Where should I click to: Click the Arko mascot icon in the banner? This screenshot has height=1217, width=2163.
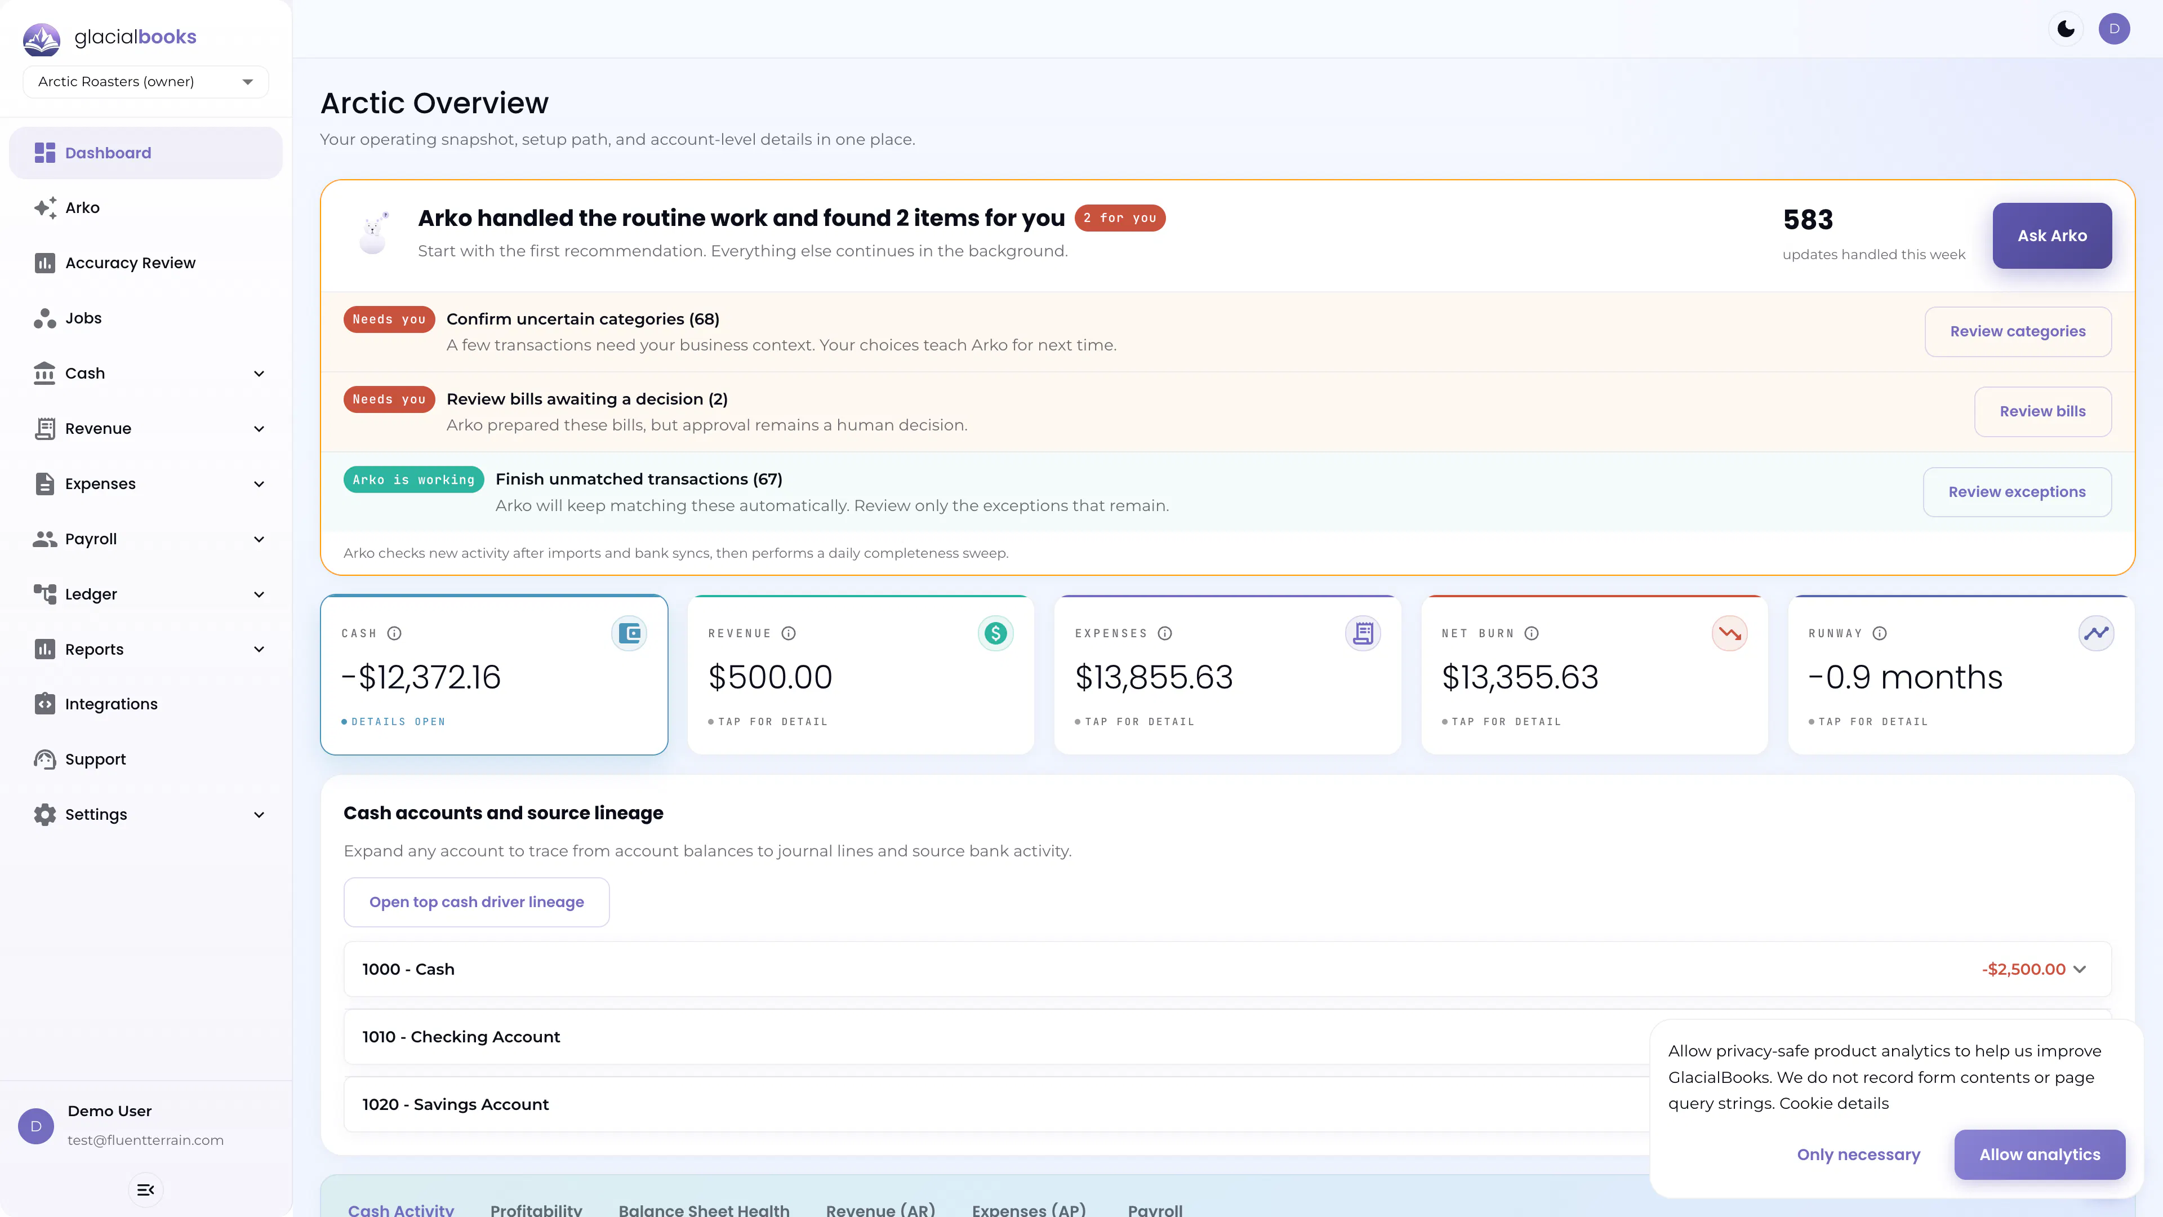[373, 233]
